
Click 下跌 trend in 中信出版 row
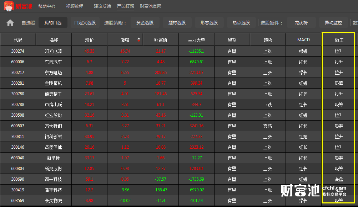coord(267,105)
